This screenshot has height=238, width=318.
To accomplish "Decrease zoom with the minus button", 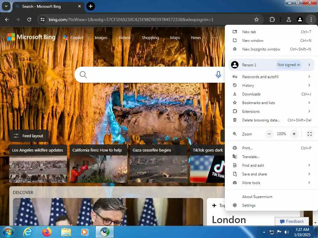I will coord(269,134).
